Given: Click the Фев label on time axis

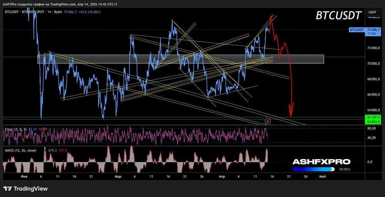Looking at the screenshot, I should pos(24,176).
